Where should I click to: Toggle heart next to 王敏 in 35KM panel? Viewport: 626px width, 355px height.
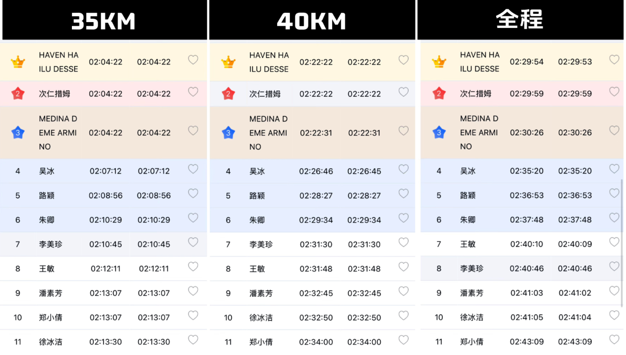[x=193, y=267]
